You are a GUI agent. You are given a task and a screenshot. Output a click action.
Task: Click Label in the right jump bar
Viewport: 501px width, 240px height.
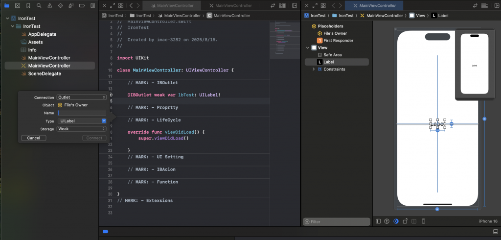point(440,15)
